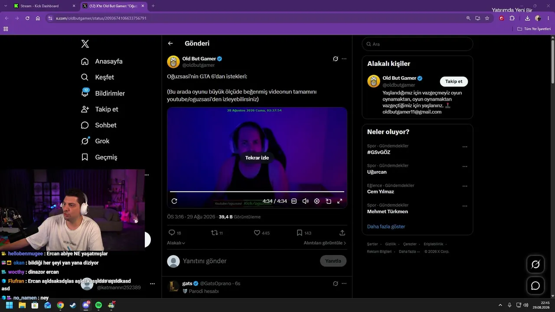
Task: Click Tekrar izle to replay the video
Action: [257, 158]
